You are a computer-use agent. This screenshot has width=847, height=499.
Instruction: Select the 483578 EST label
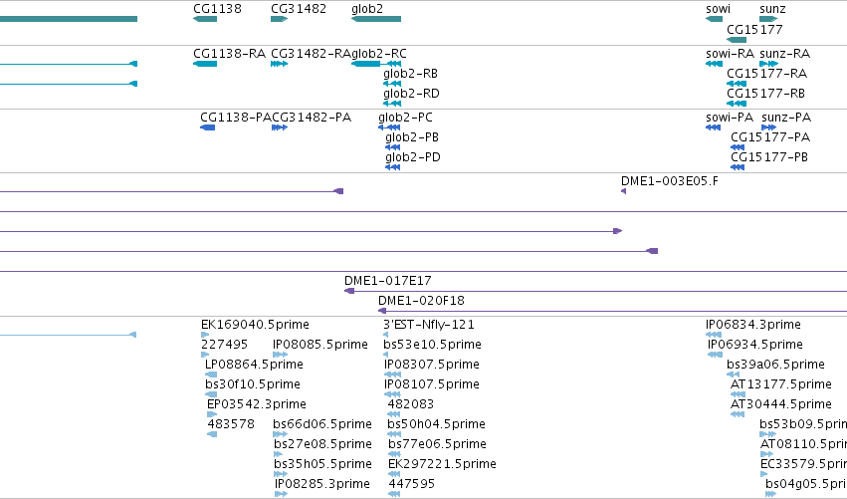tap(231, 424)
